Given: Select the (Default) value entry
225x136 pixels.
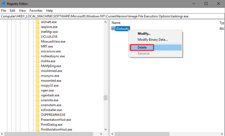Looking at the screenshot, I should coord(123,29).
